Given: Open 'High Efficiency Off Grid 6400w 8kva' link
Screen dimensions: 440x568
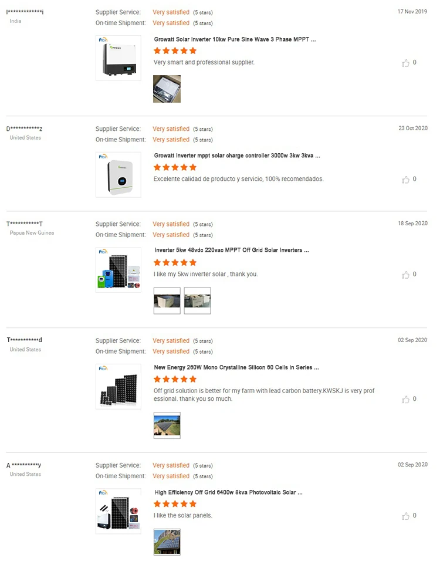Looking at the screenshot, I should 229,492.
